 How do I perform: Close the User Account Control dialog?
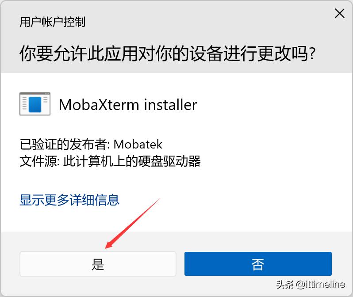click(x=339, y=13)
